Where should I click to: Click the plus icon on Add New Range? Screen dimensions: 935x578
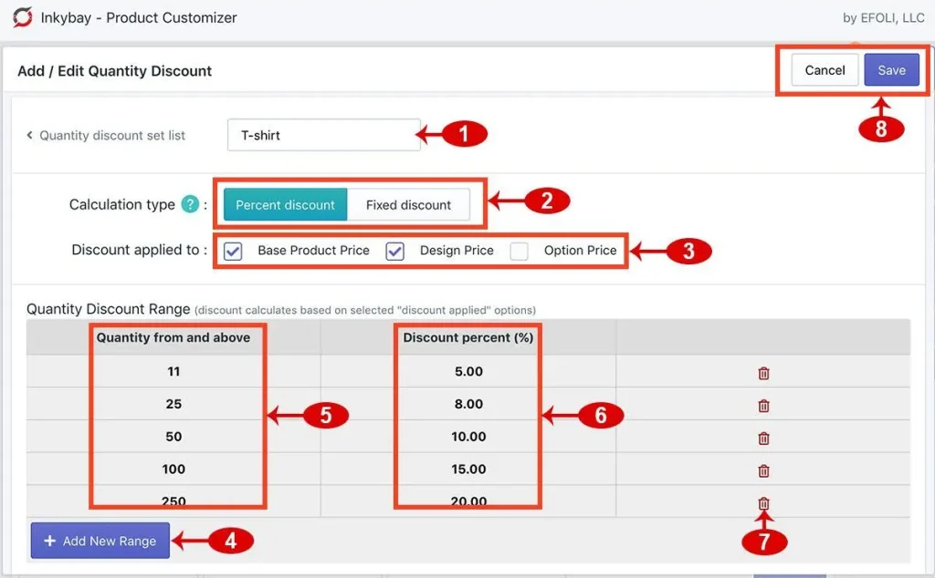pyautogui.click(x=50, y=540)
